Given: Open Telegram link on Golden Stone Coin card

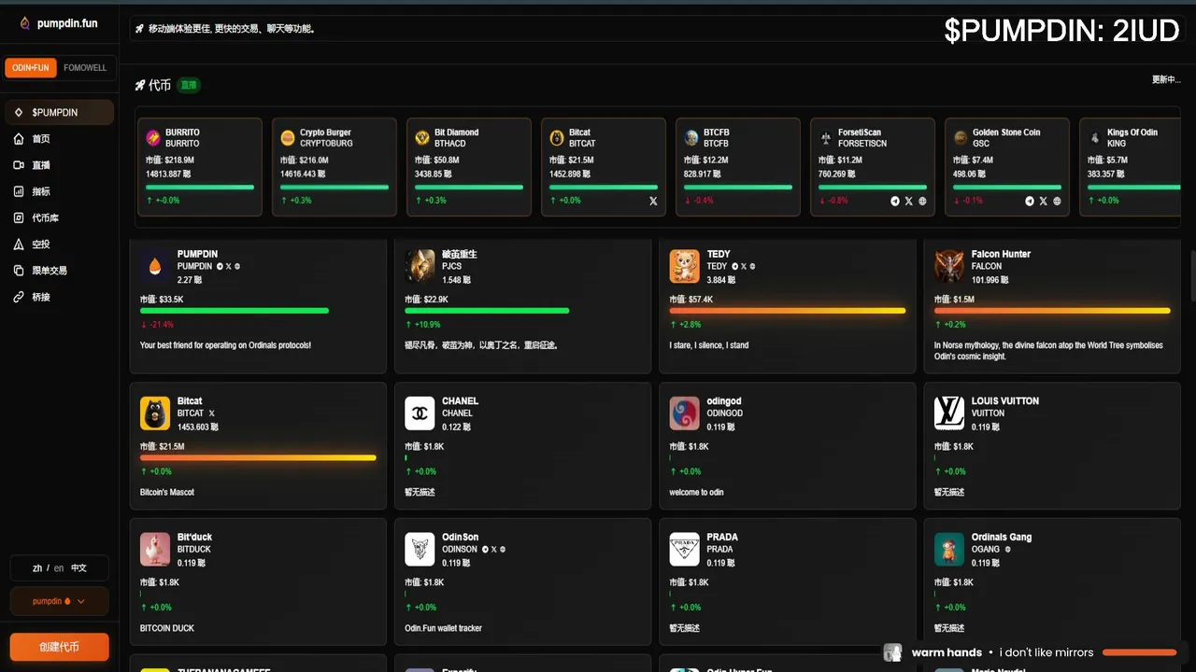Looking at the screenshot, I should pos(1030,201).
